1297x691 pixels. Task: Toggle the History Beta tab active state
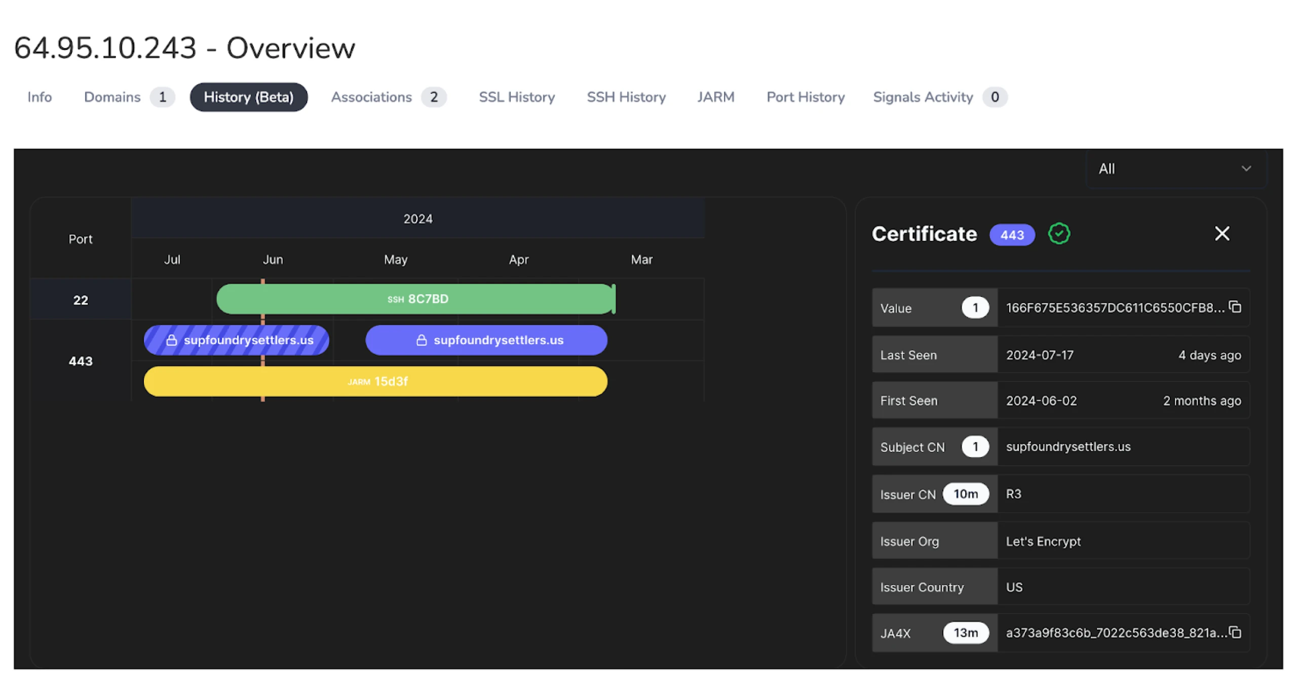[x=248, y=97]
